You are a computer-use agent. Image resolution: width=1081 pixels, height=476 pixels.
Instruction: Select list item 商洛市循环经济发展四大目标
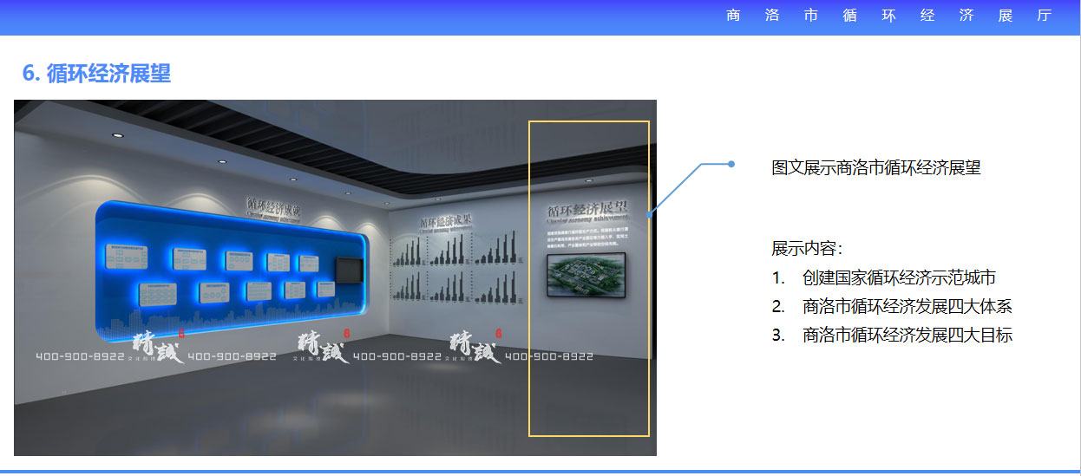click(x=907, y=335)
